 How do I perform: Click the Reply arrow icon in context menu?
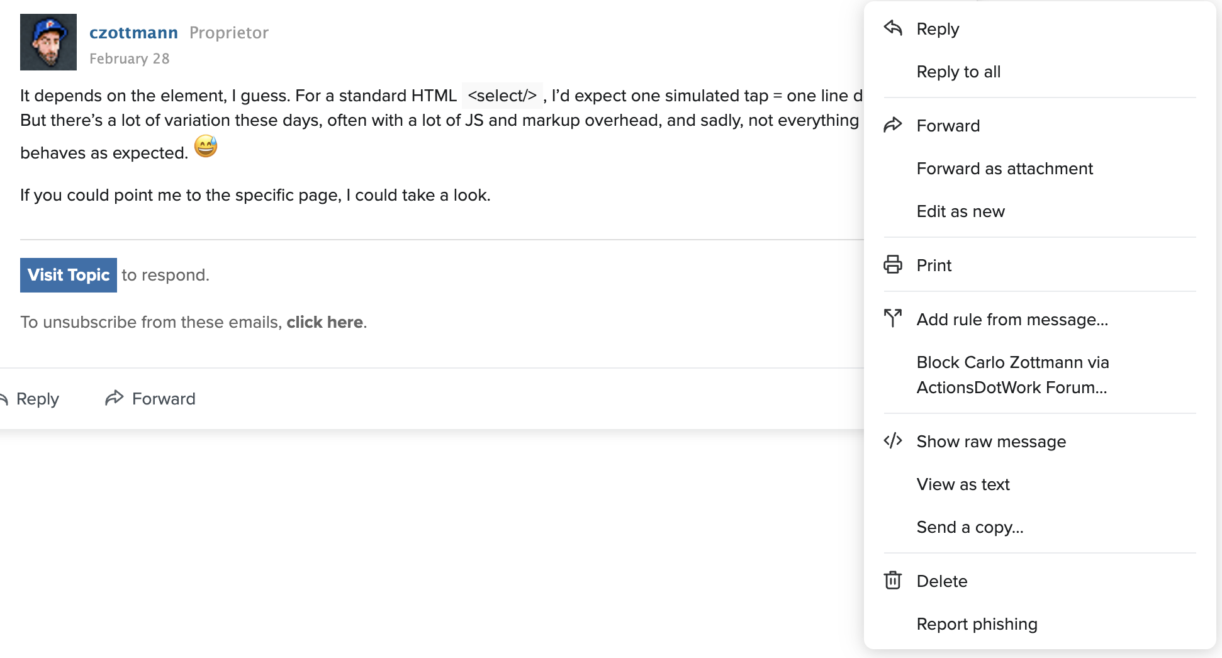tap(893, 28)
